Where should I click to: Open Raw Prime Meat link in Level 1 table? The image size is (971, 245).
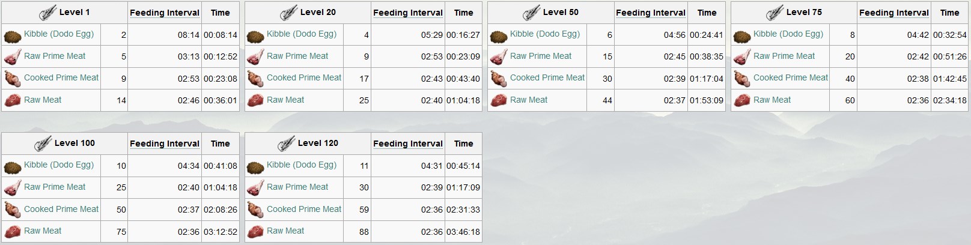[55, 56]
